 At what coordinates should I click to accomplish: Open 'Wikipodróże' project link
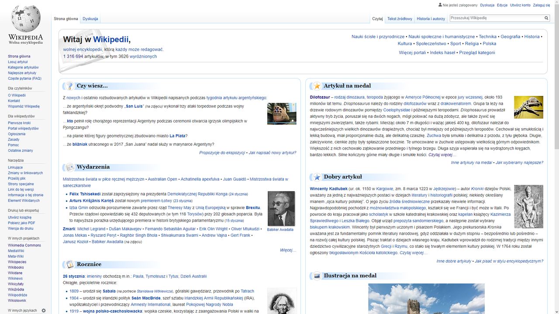[17, 295]
